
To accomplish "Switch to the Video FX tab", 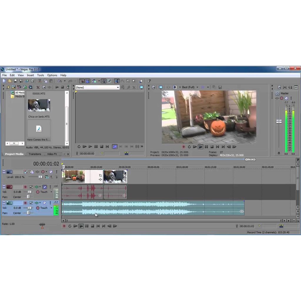I will point(52,154).
